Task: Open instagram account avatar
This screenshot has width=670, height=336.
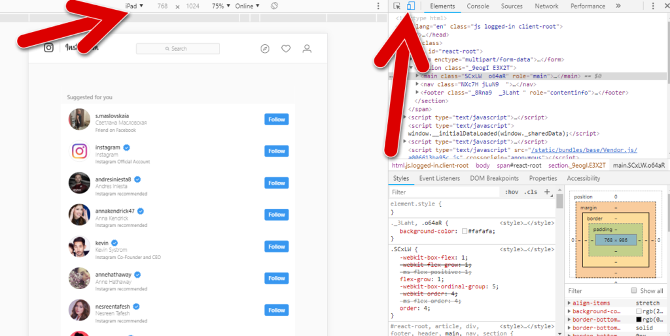Action: click(x=79, y=151)
